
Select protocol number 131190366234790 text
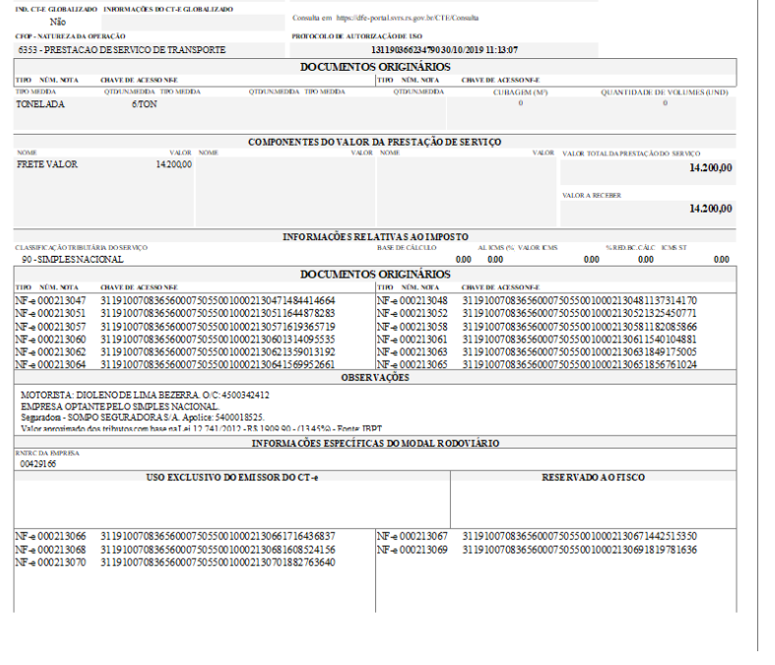(406, 50)
